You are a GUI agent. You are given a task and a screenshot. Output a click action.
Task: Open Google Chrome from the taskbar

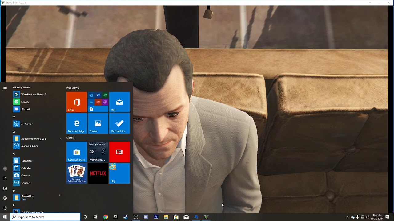(x=106, y=217)
